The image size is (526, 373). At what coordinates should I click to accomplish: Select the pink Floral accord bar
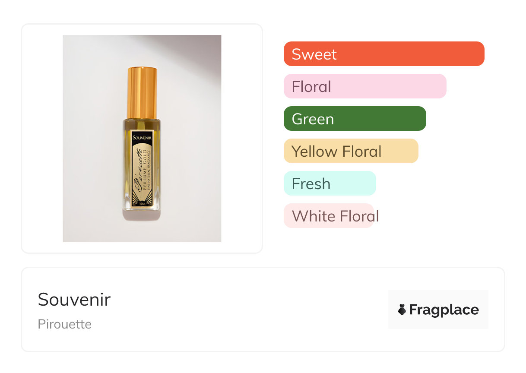pos(364,86)
